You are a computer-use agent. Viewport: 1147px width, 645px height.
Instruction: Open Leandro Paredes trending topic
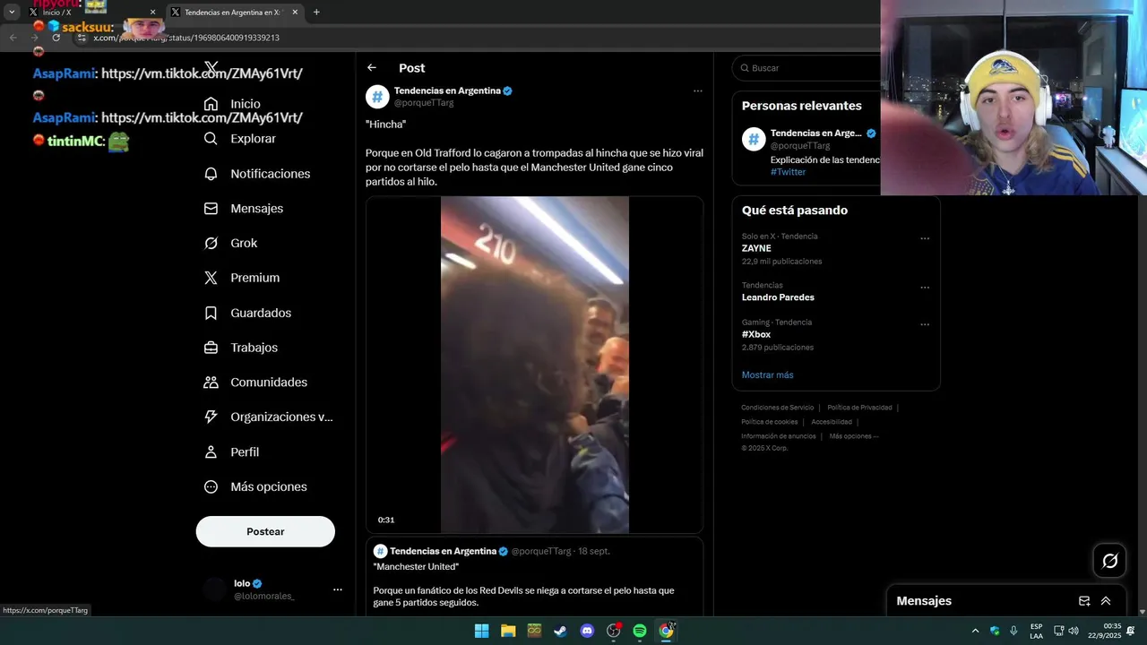pyautogui.click(x=778, y=297)
